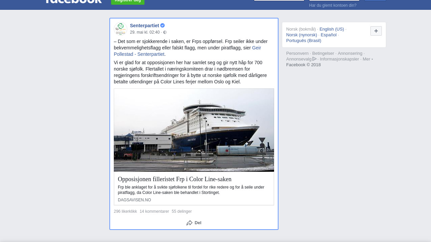
Task: Open the Facebook logo home link
Action: (x=73, y=1)
